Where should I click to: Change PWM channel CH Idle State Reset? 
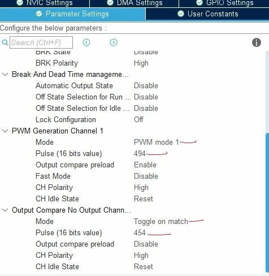tap(144, 199)
